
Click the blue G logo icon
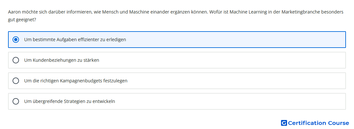point(284,123)
